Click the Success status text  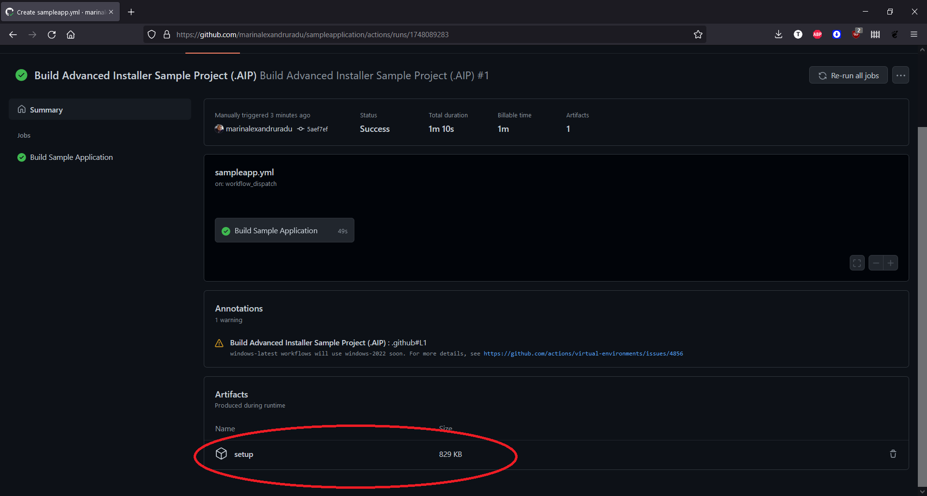(375, 129)
